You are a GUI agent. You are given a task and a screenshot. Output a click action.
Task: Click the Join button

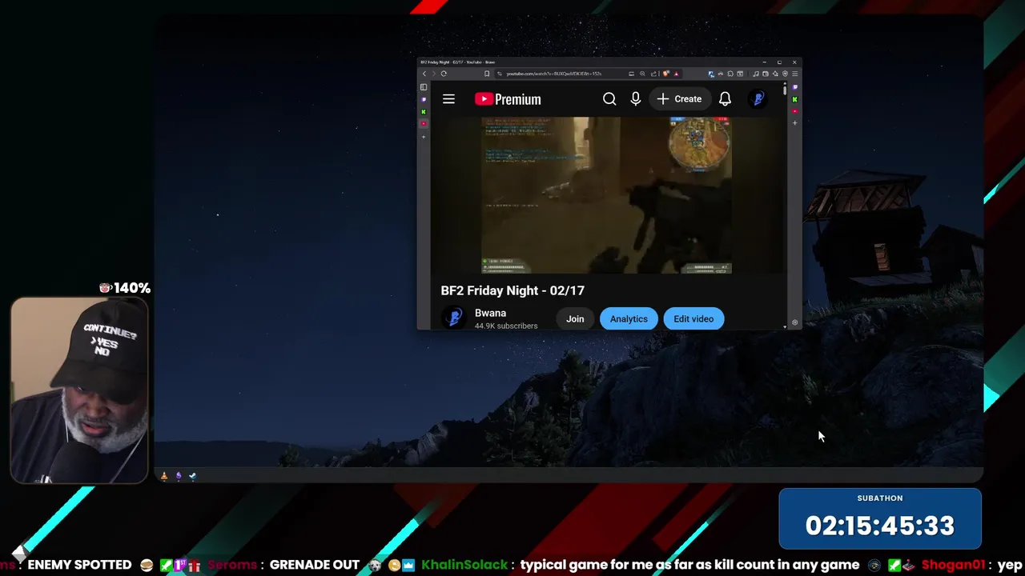click(x=575, y=318)
